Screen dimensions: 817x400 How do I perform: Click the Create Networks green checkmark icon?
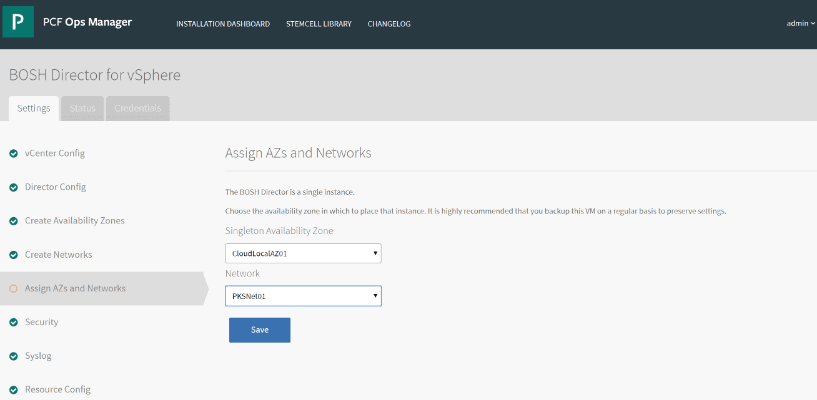click(14, 255)
